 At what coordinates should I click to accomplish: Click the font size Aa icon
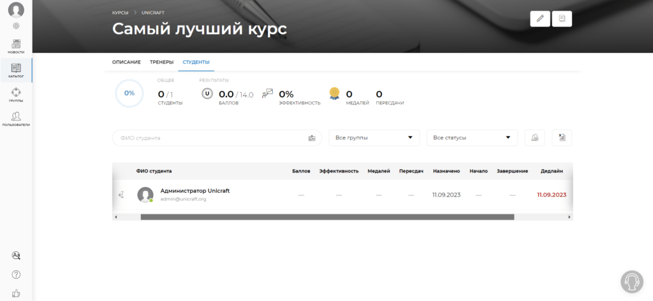point(16,255)
